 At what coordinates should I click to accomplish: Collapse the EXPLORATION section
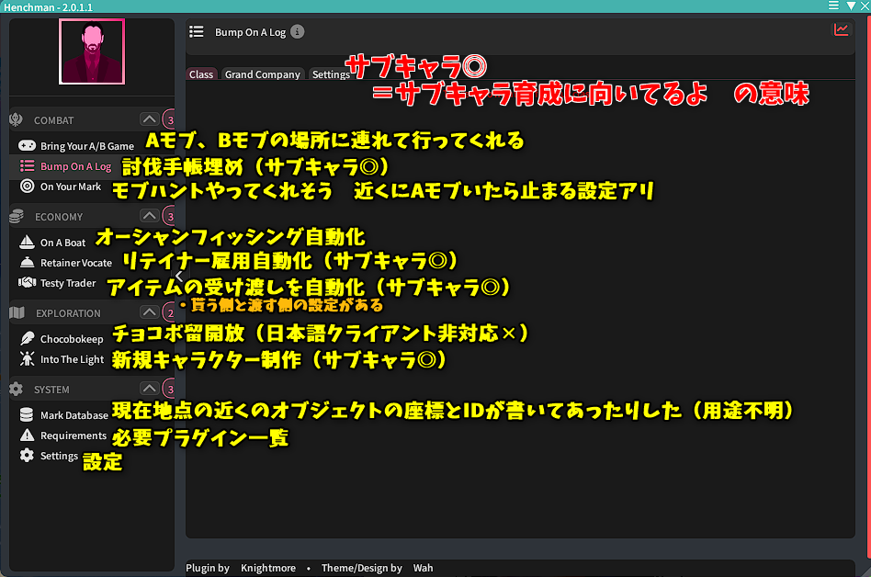(x=148, y=312)
